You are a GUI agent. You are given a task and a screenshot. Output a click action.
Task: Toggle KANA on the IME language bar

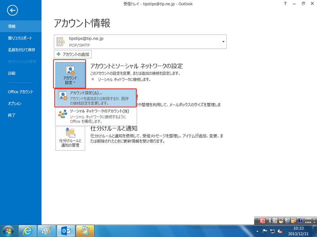308,222
